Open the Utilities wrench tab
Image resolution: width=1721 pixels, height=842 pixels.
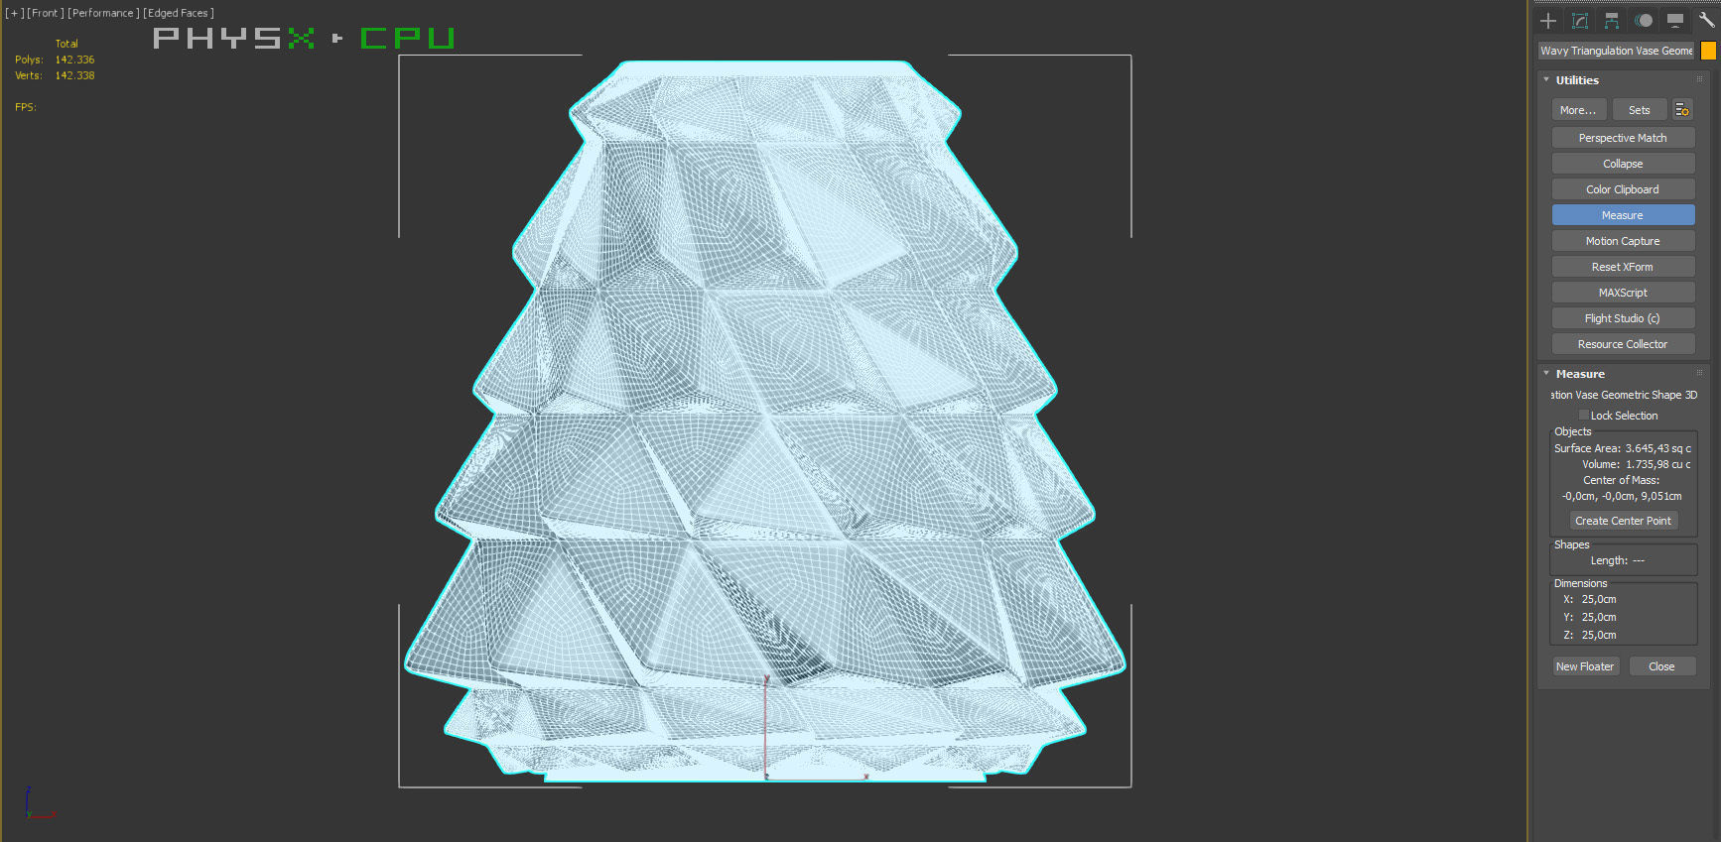point(1706,21)
